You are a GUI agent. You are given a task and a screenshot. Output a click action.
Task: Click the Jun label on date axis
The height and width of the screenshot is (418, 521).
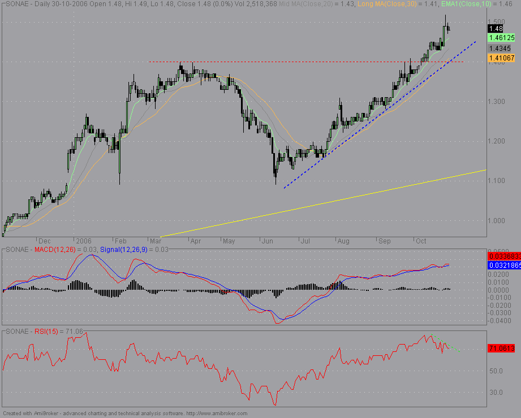(267, 241)
